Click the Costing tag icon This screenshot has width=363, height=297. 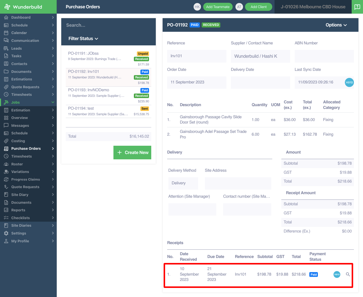pos(6,141)
